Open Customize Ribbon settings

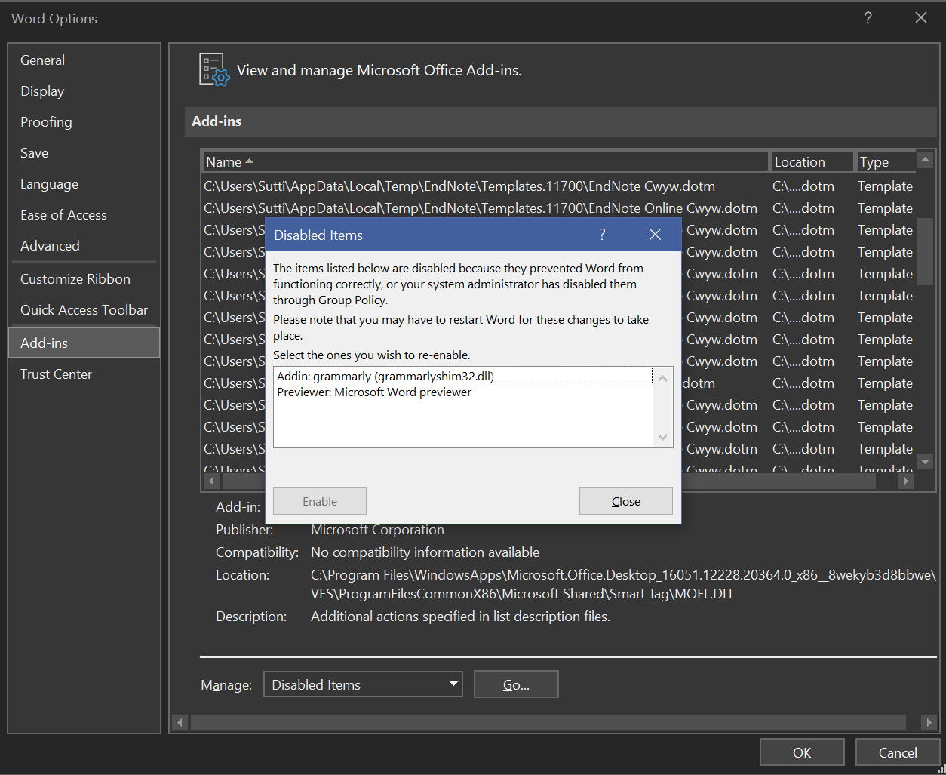(x=84, y=279)
